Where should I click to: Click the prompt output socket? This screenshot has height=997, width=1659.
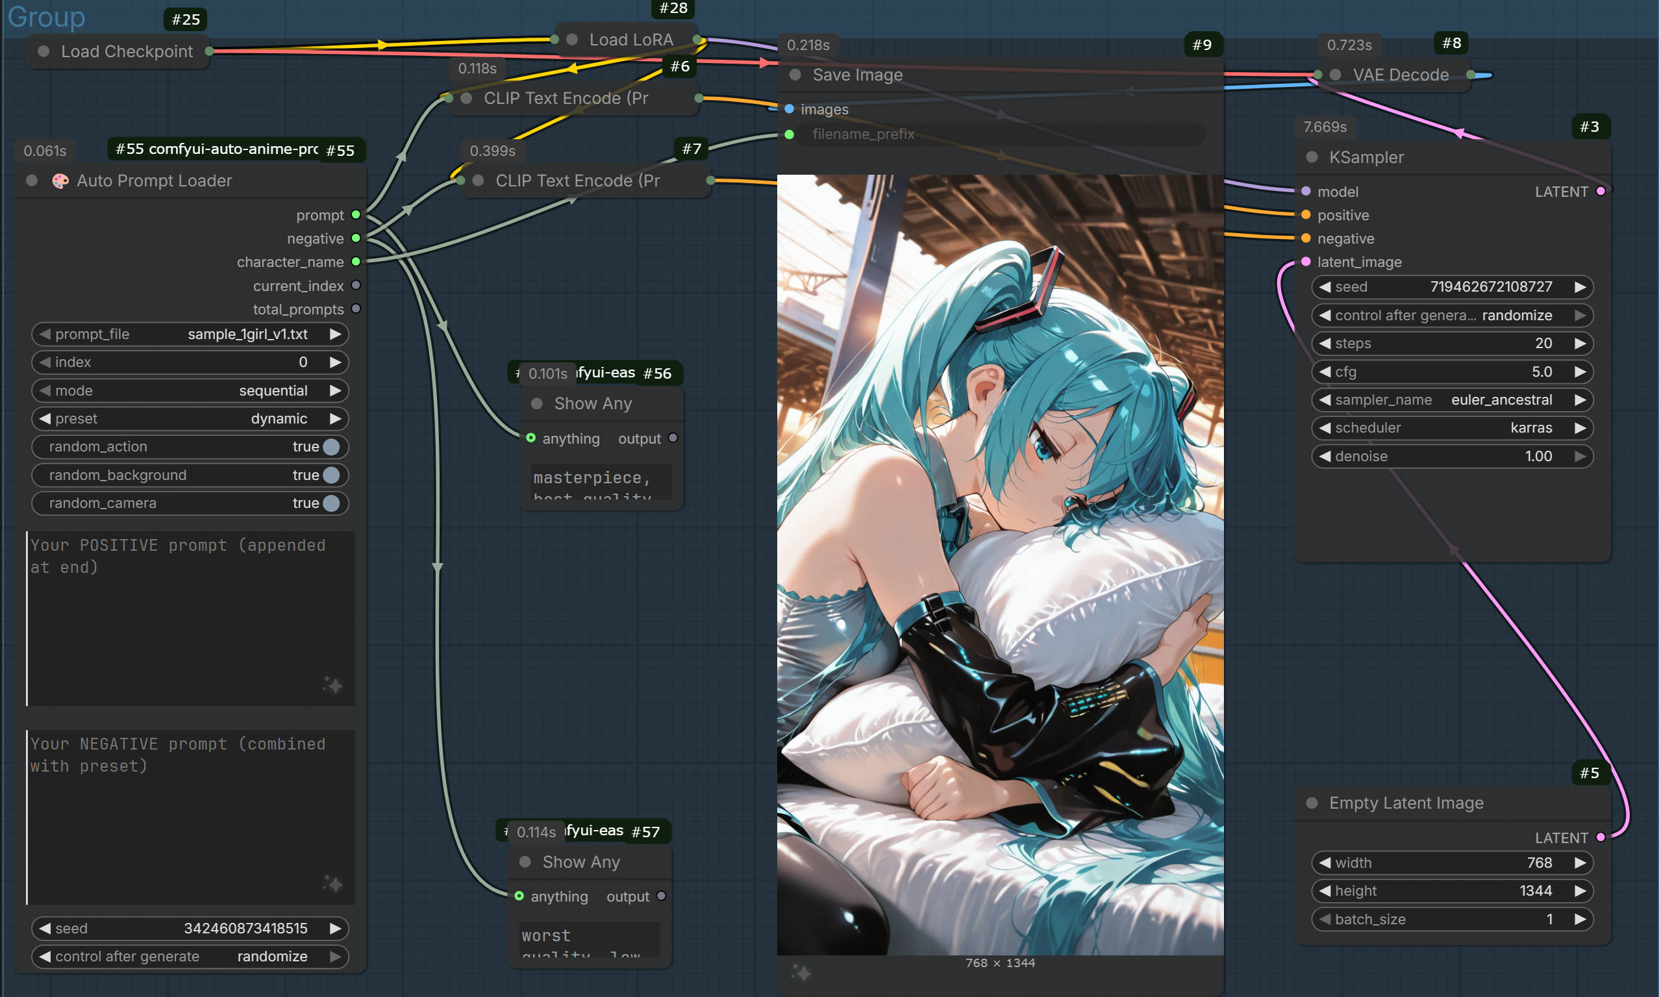[x=356, y=215]
